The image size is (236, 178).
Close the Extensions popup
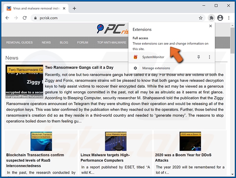211,26
